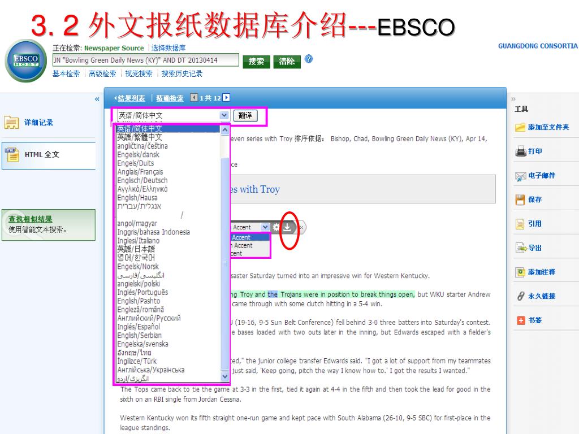Go to previous record arrow
This screenshot has height=434, width=579.
pos(194,97)
